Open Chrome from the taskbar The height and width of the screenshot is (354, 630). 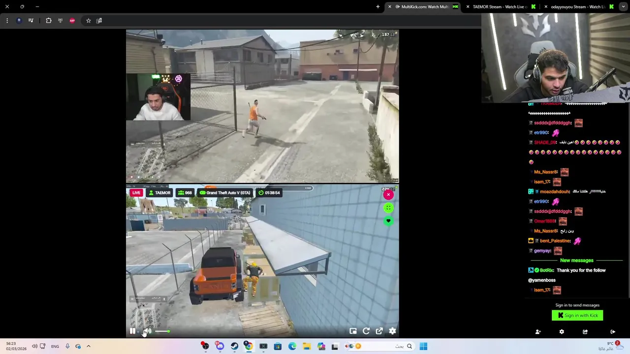click(x=249, y=347)
